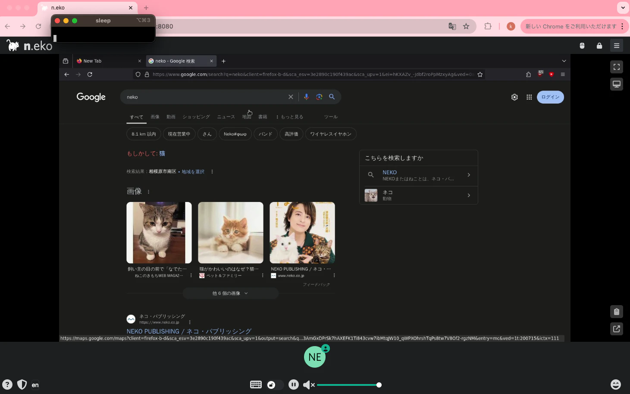This screenshot has height=394, width=630.
Task: Open Firefox application hamburger menu
Action: (x=563, y=74)
